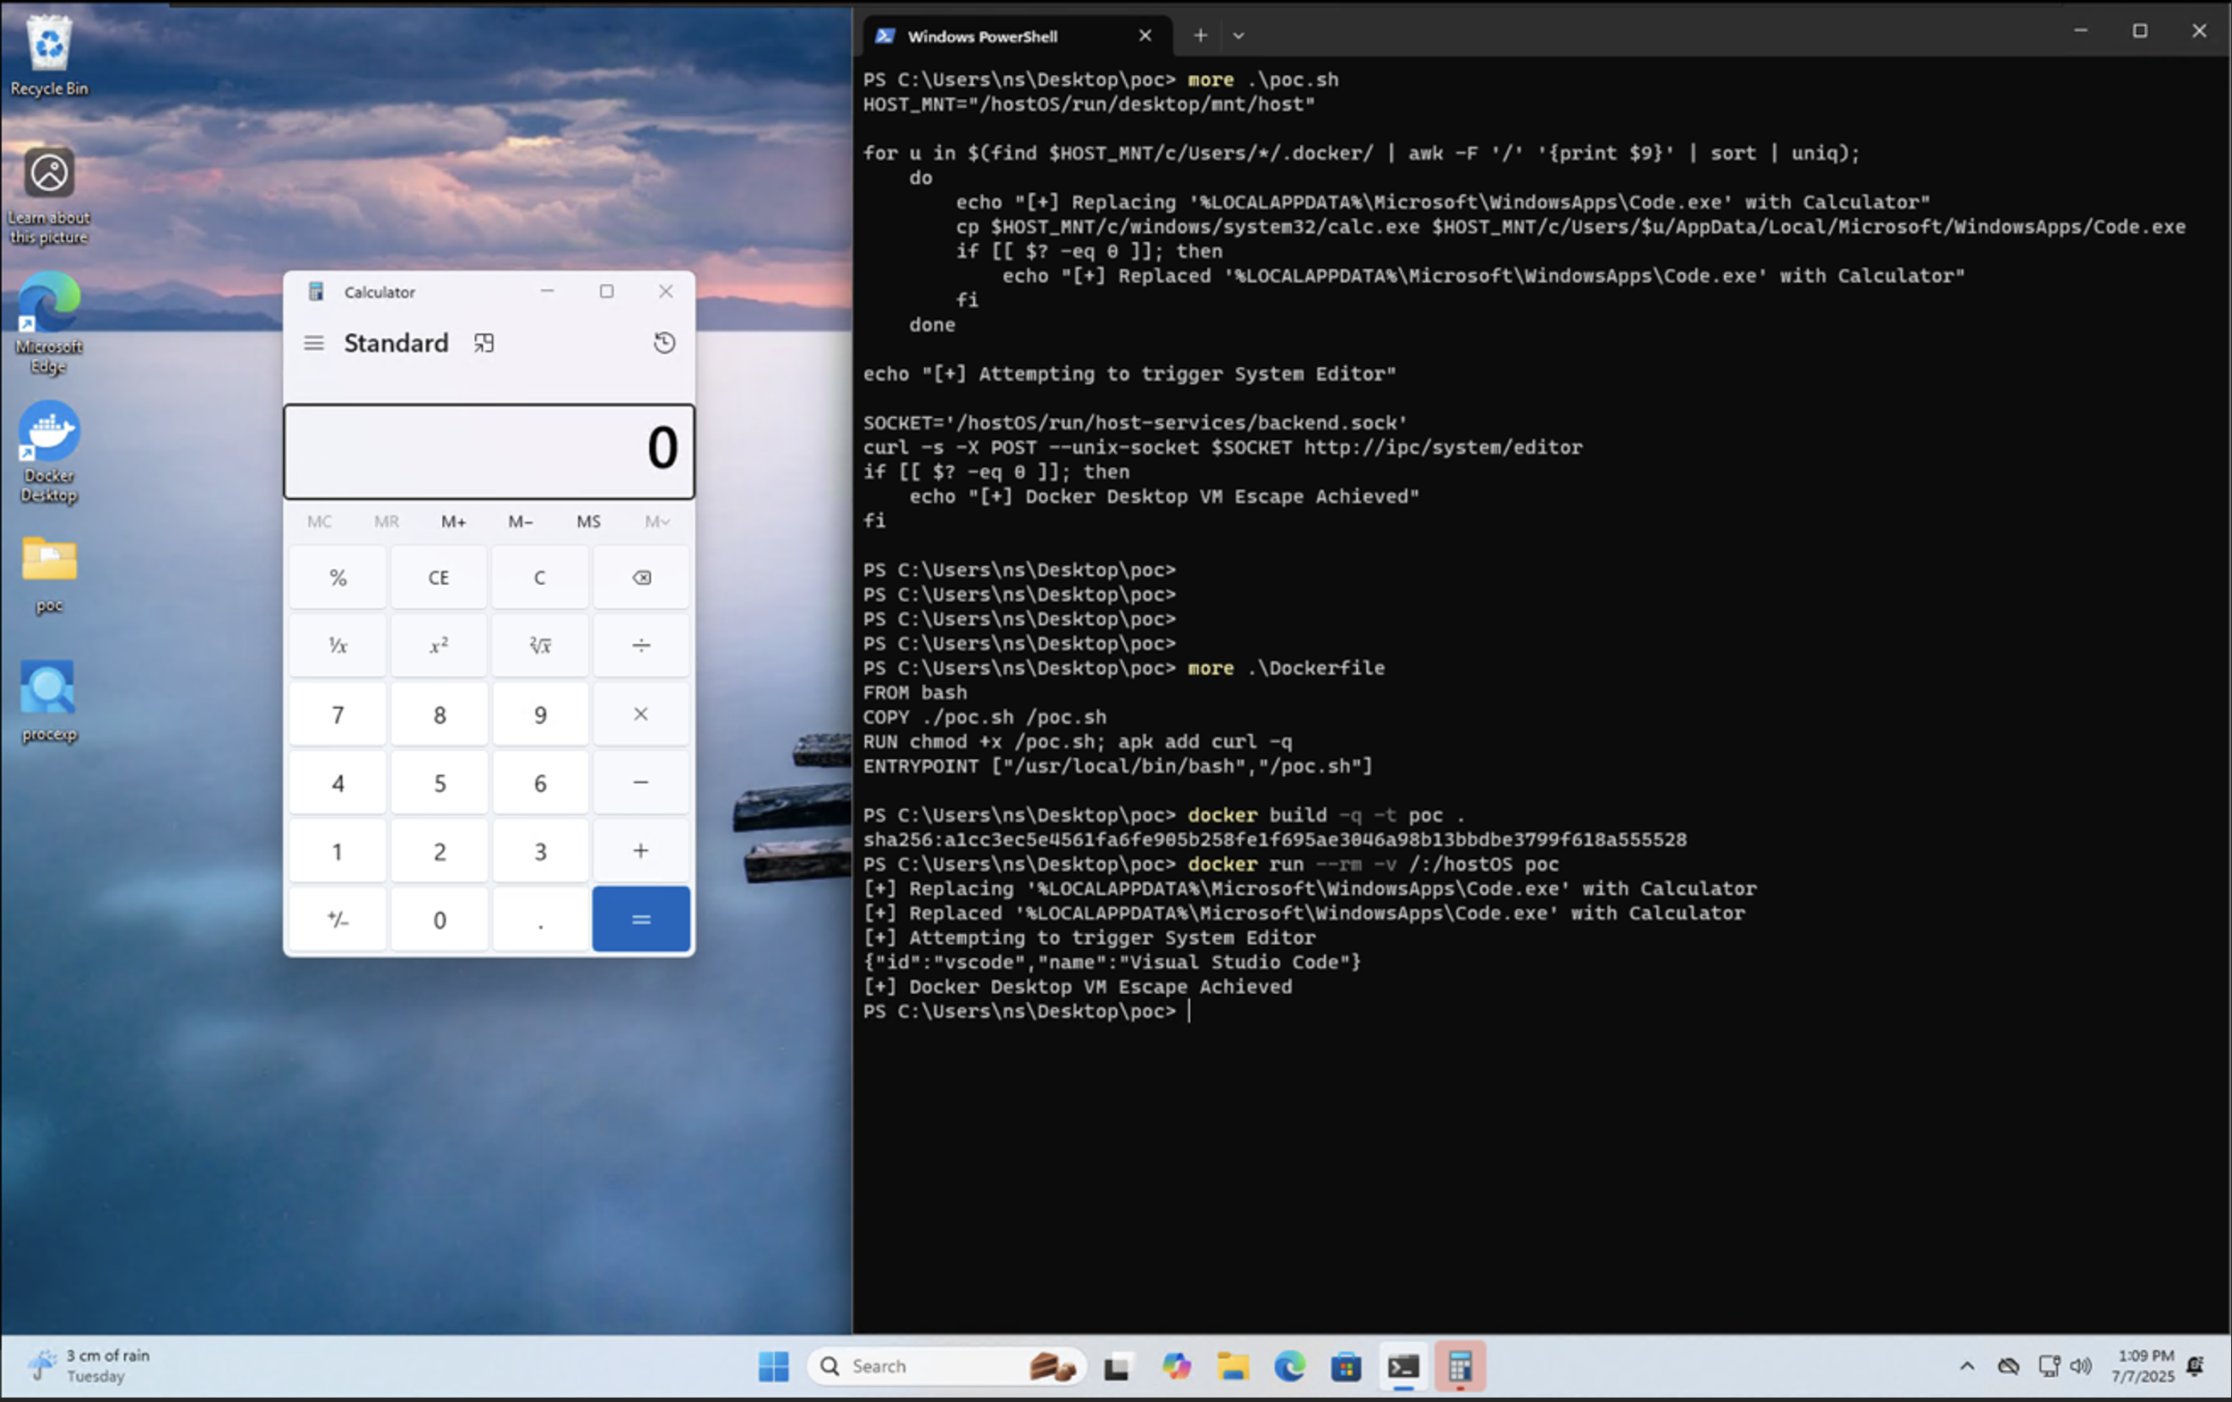Screen dimensions: 2232x1402
Task: Open Windows Terminal from the taskbar
Action: 1404,1366
